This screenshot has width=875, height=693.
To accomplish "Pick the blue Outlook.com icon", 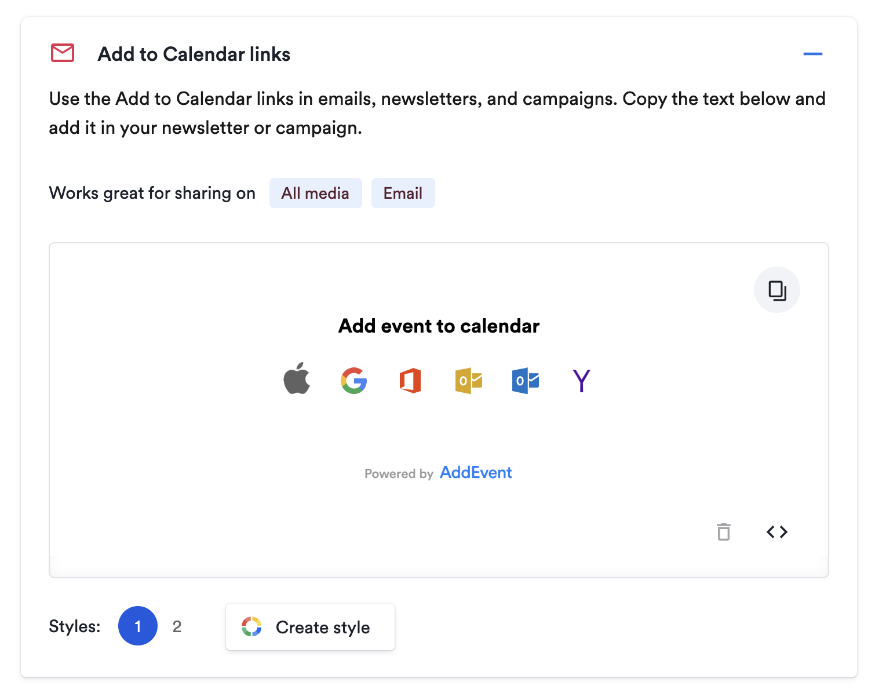I will point(526,381).
